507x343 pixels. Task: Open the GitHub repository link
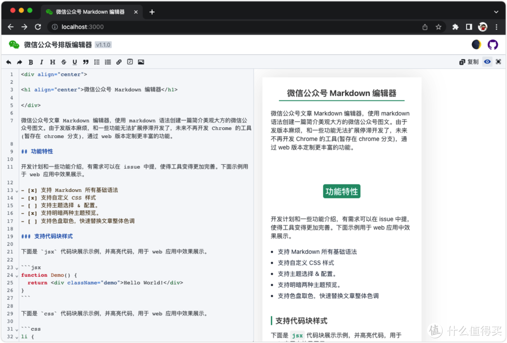click(x=492, y=44)
